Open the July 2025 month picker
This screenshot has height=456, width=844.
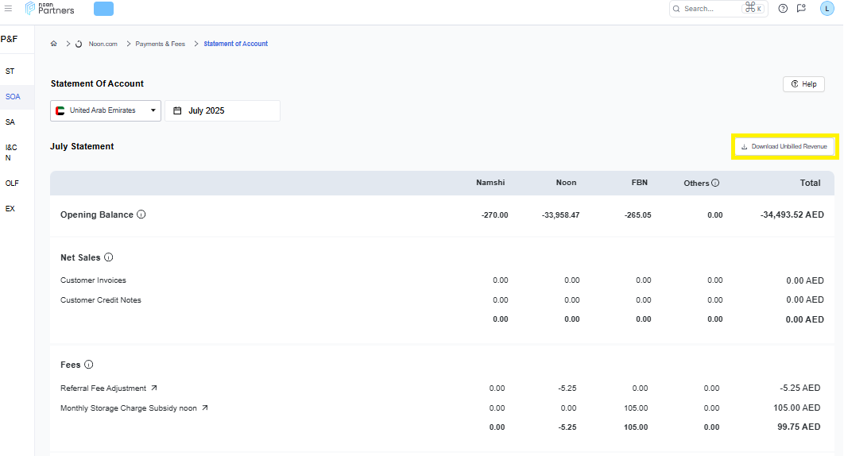[x=223, y=110]
